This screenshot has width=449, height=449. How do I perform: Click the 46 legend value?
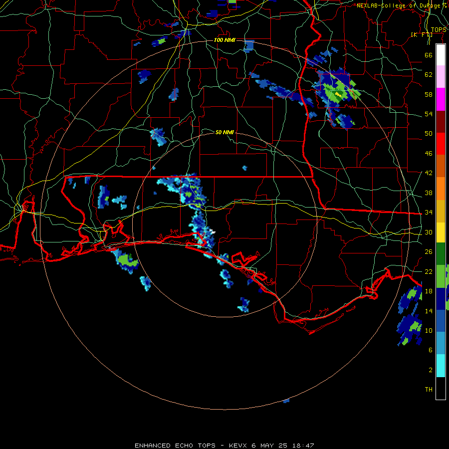tap(429, 154)
